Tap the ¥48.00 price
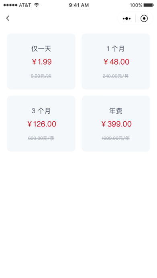 coord(116,62)
